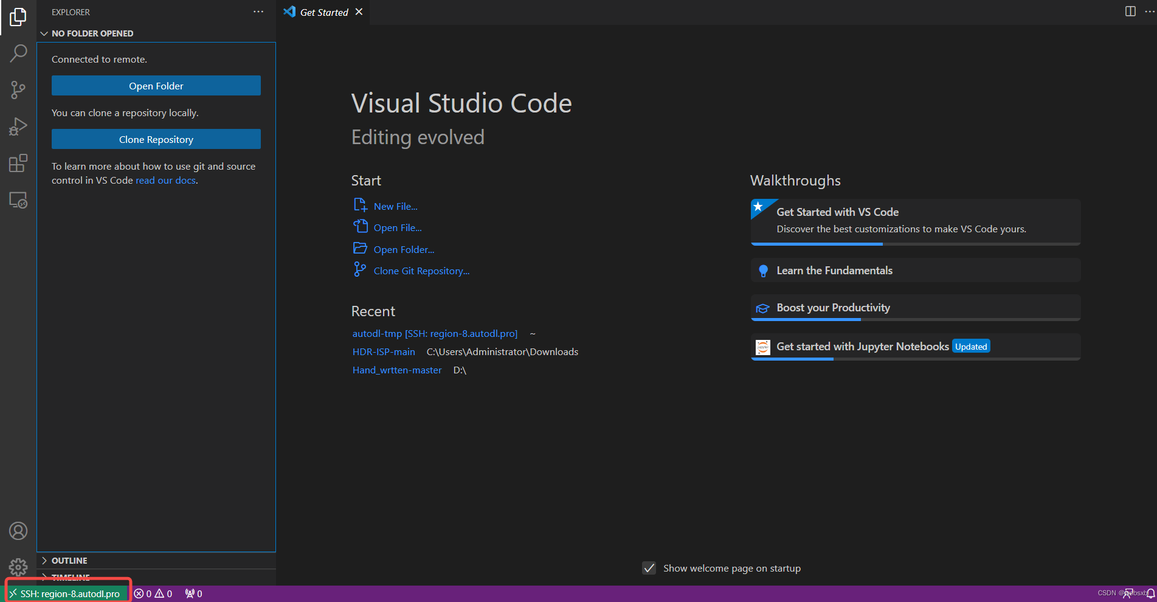Open Learn the Fundamentals walkthrough

pyautogui.click(x=916, y=270)
